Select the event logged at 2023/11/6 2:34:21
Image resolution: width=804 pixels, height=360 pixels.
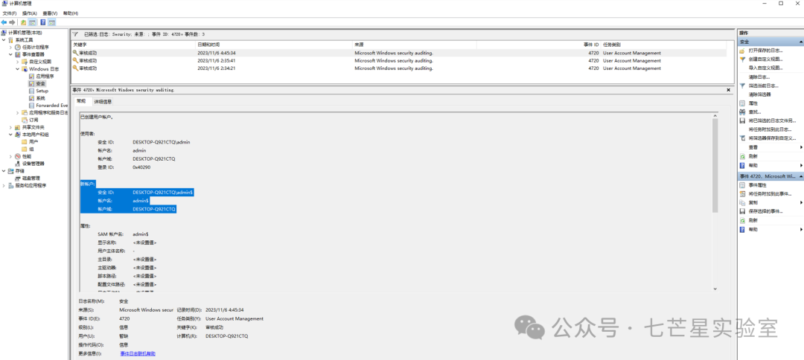tap(399, 68)
